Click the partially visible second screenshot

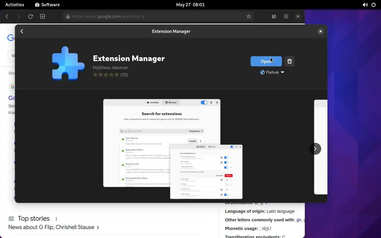(321, 147)
